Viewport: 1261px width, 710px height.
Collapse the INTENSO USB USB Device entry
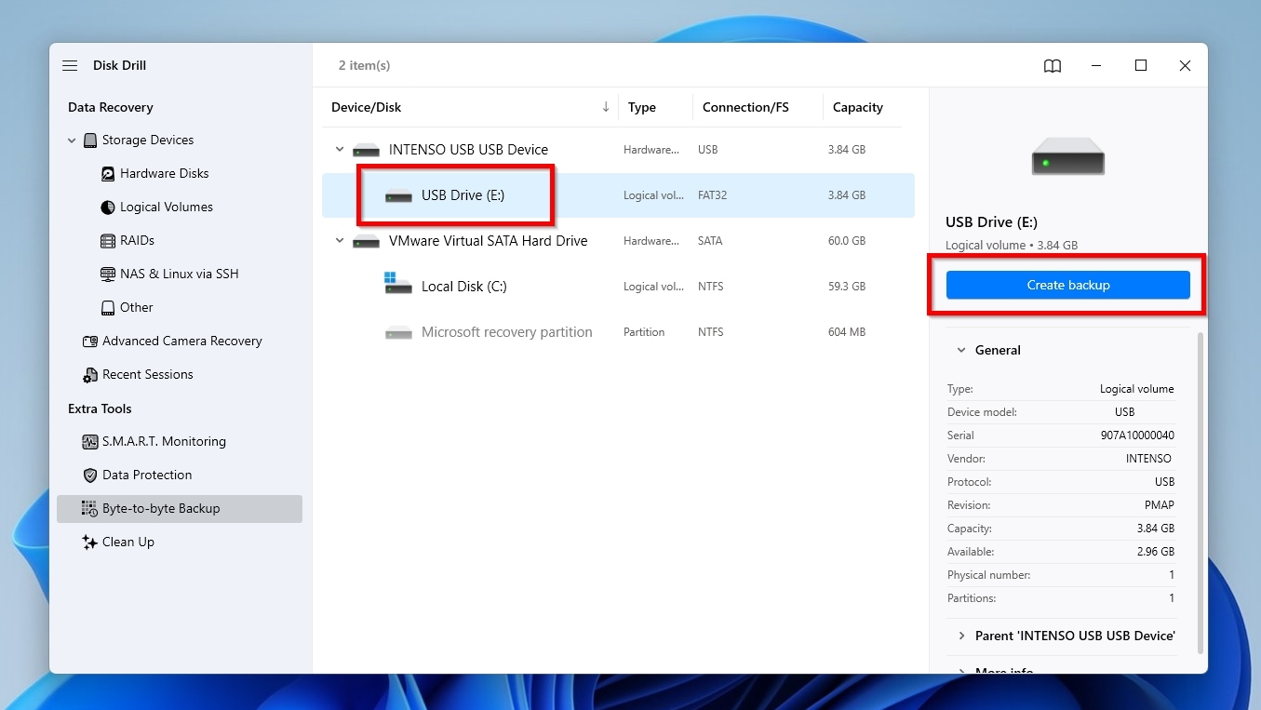point(339,149)
